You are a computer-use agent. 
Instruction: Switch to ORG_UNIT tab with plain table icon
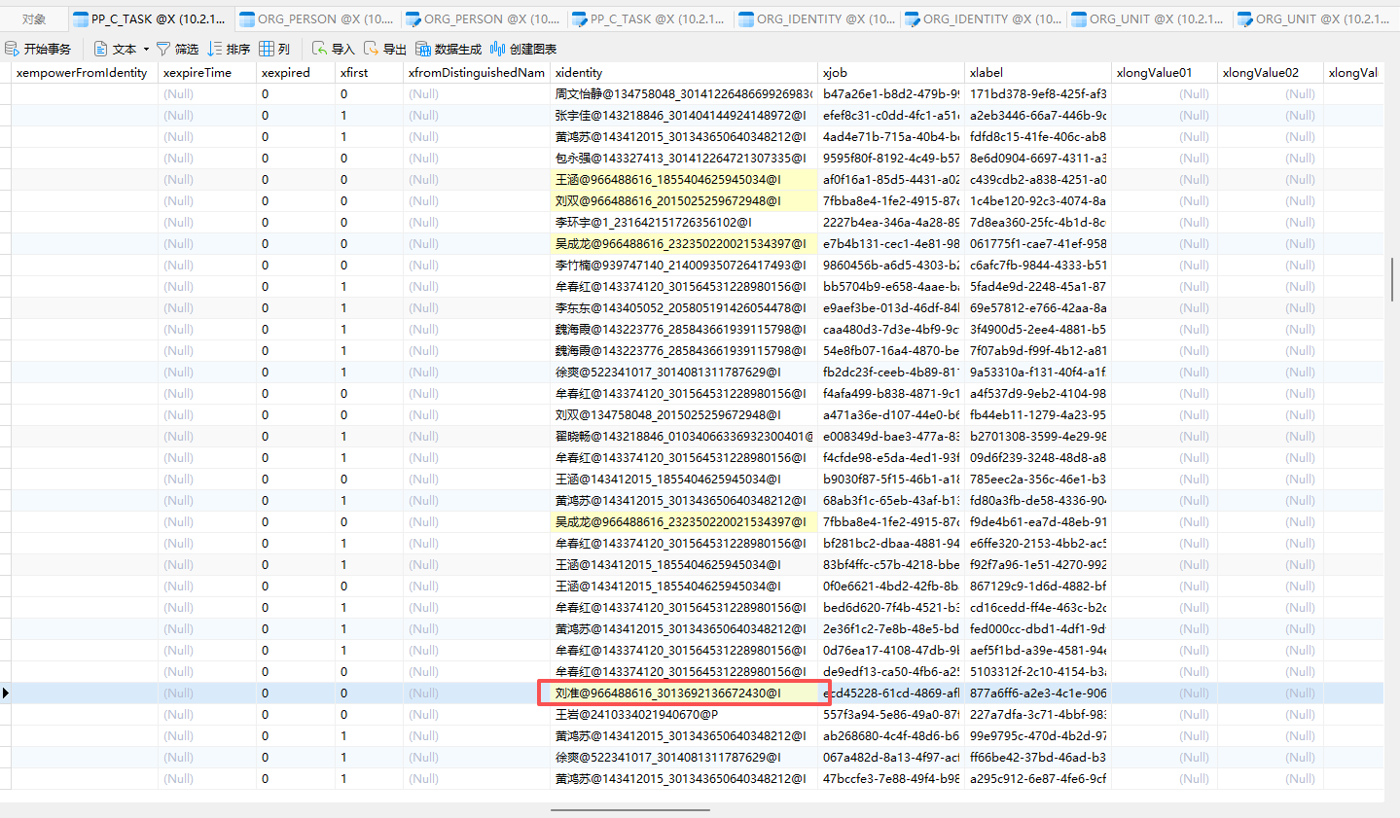(x=1149, y=18)
